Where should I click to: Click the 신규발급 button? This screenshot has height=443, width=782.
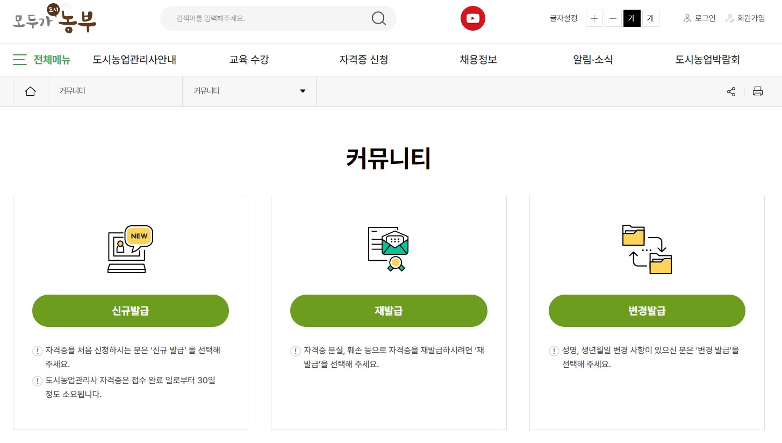click(130, 311)
